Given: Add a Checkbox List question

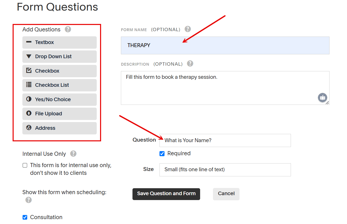Looking at the screenshot, I should tap(59, 85).
